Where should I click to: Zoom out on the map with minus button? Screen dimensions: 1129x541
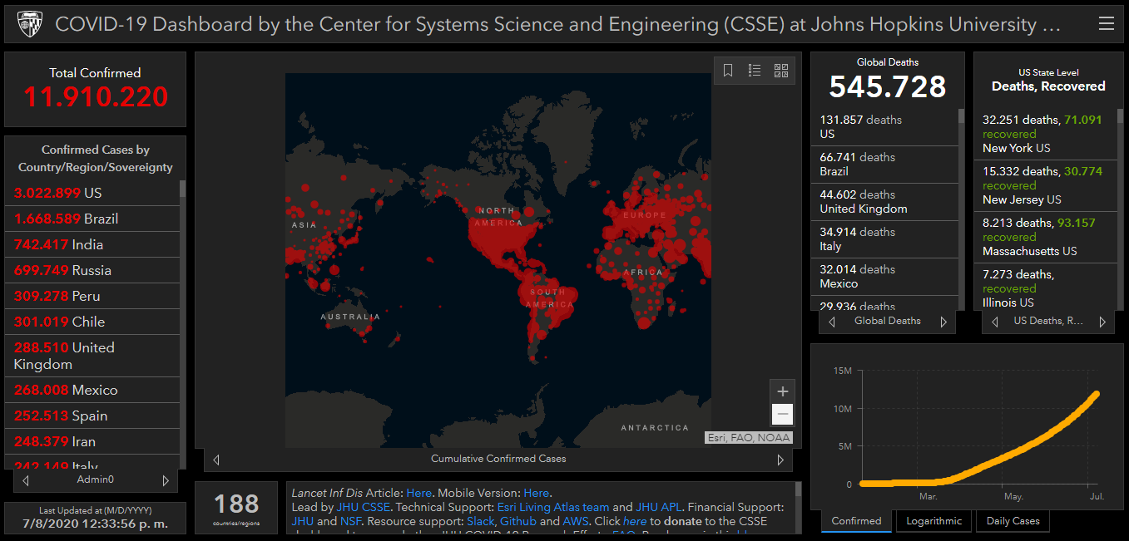pos(782,414)
